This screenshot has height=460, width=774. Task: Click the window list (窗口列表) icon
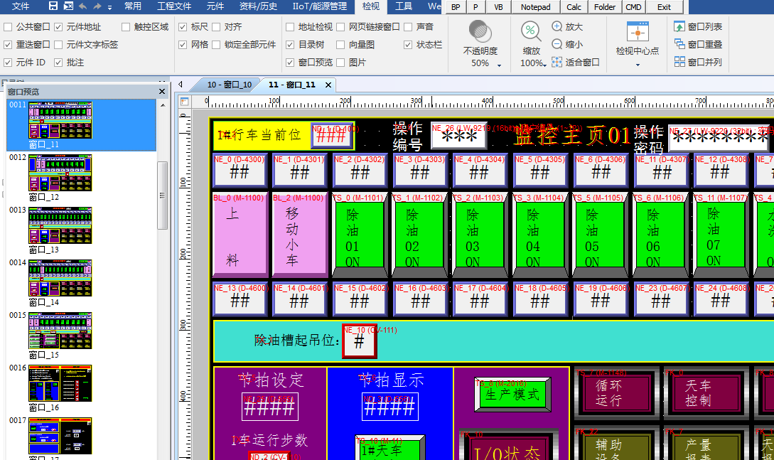[x=679, y=27]
